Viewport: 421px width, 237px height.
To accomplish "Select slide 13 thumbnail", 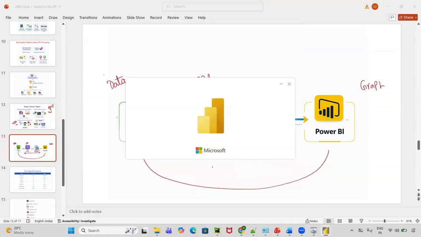I will (x=33, y=148).
